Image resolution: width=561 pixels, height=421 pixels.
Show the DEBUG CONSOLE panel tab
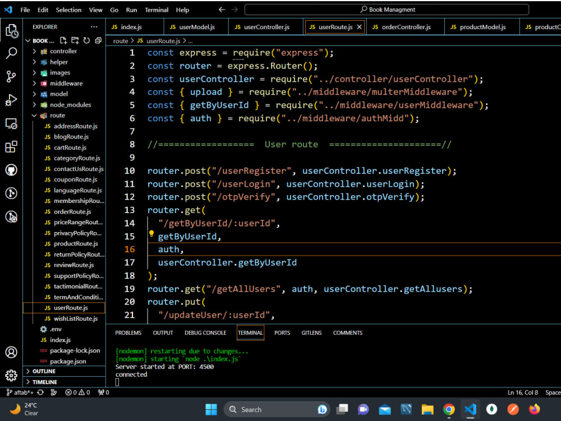click(205, 333)
